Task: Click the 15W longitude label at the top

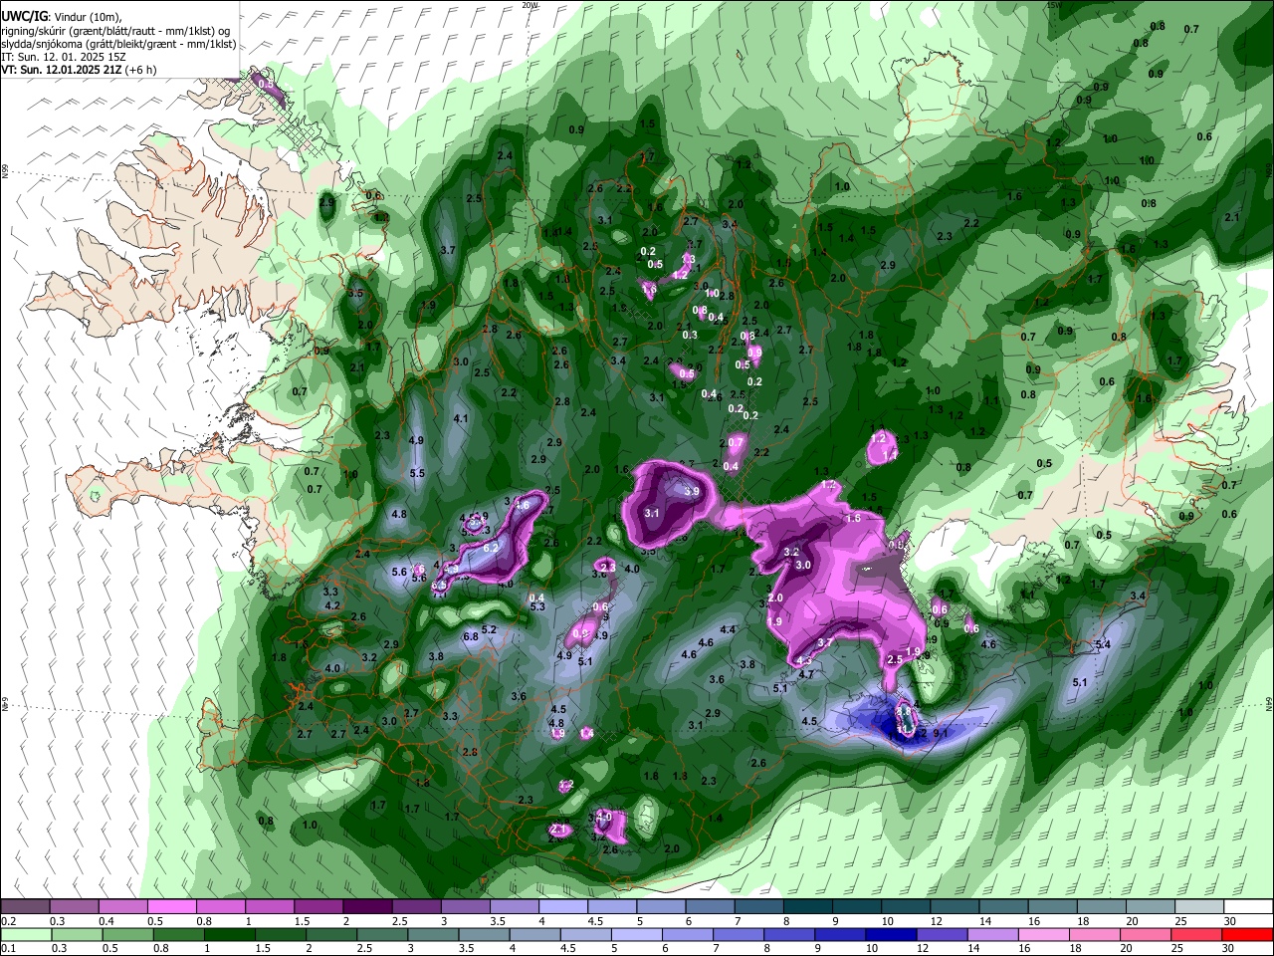Action: point(1053,5)
